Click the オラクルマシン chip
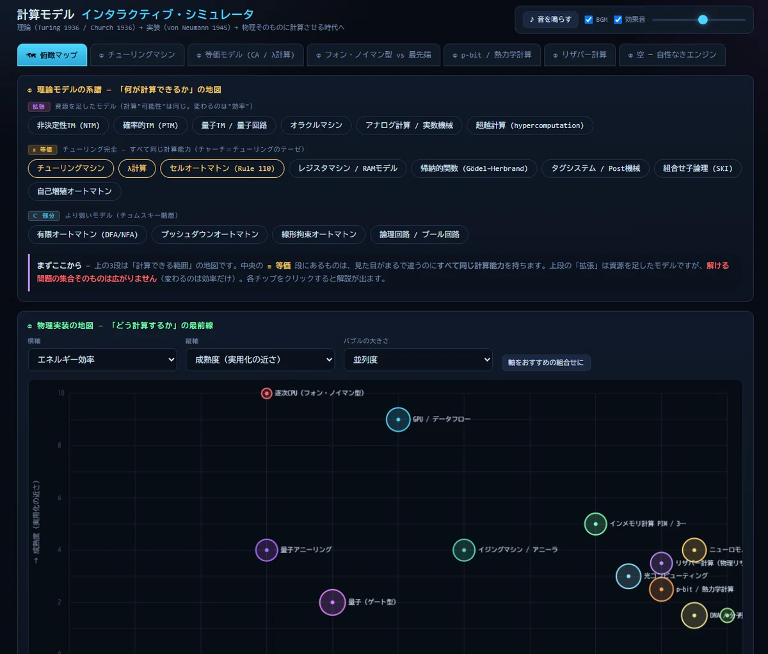 316,125
